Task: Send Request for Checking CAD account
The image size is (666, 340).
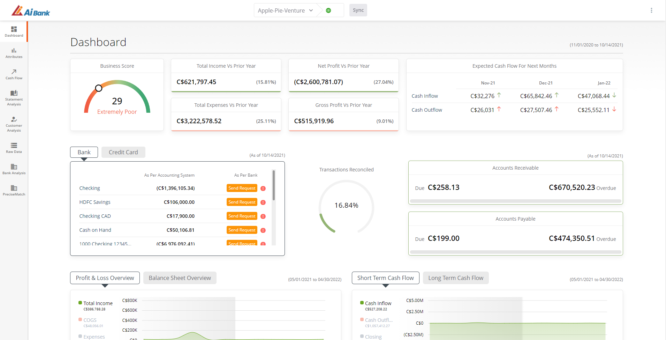Action: tap(242, 216)
